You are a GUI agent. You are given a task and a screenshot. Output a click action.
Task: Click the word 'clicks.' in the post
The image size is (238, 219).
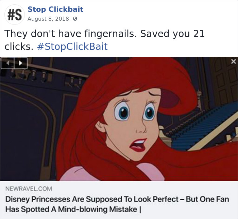tap(19, 47)
